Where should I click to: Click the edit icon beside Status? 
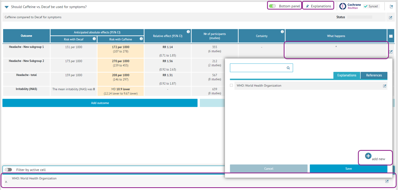[390, 17]
